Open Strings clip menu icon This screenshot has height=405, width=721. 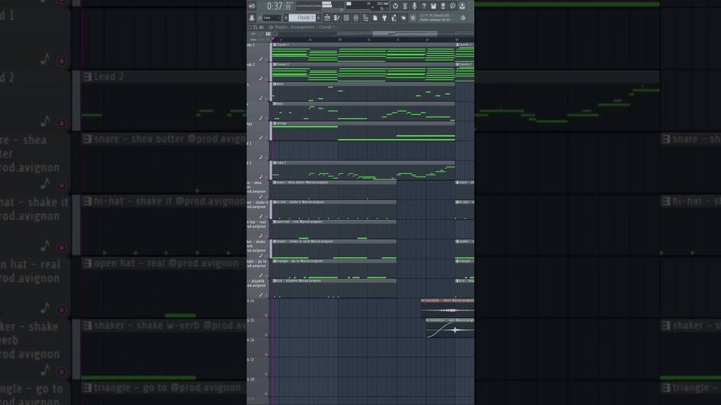(x=274, y=123)
